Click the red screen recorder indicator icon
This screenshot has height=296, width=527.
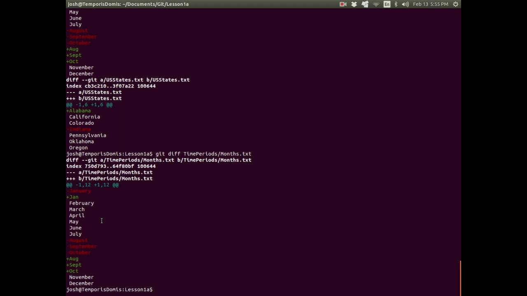(343, 4)
